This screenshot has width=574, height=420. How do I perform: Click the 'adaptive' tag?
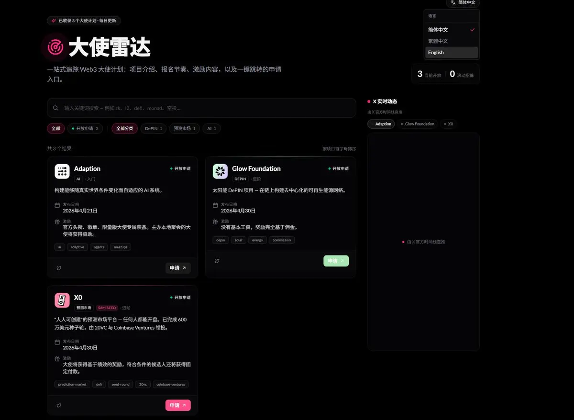click(x=77, y=247)
